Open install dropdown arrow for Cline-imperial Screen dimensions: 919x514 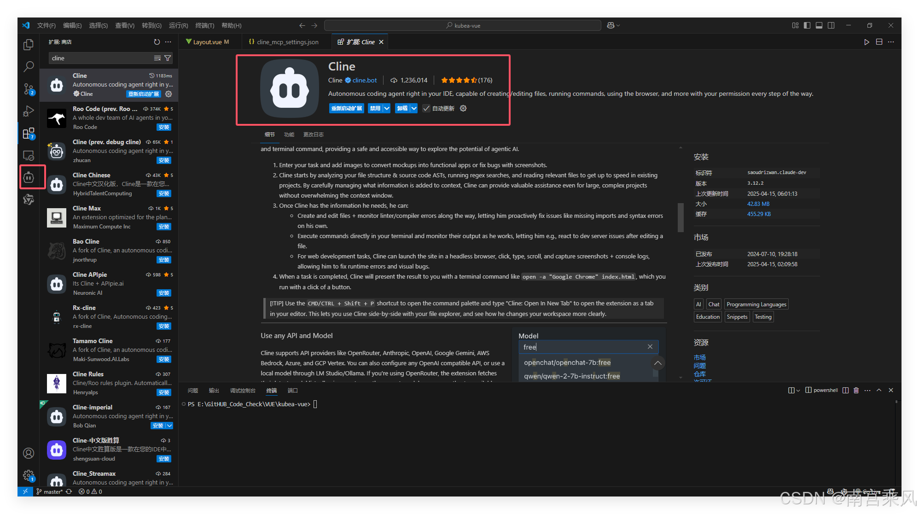(169, 426)
